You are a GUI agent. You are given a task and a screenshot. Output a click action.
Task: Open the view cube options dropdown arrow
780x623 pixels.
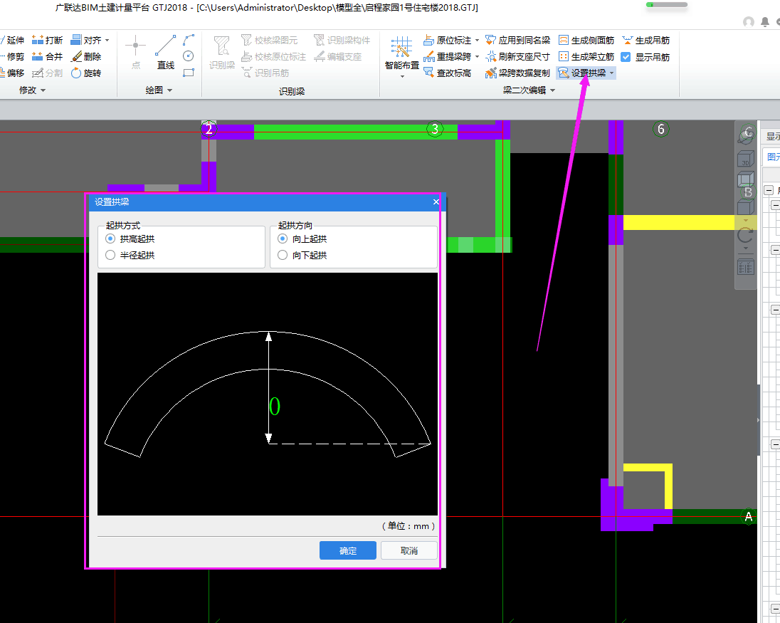pos(745,220)
